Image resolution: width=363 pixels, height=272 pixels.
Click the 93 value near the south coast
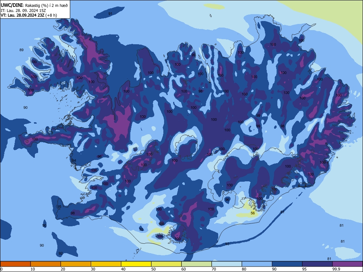coord(227,244)
